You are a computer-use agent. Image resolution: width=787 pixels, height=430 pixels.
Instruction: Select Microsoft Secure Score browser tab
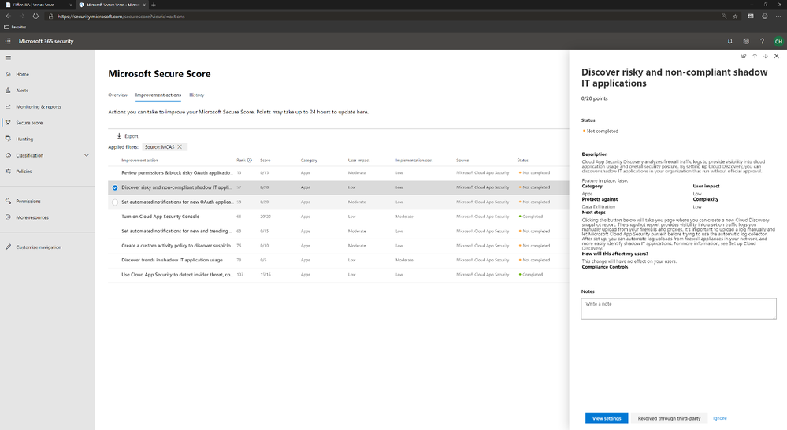(x=111, y=5)
